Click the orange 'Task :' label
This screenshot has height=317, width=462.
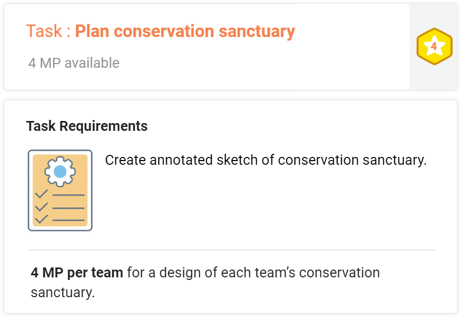(x=49, y=31)
